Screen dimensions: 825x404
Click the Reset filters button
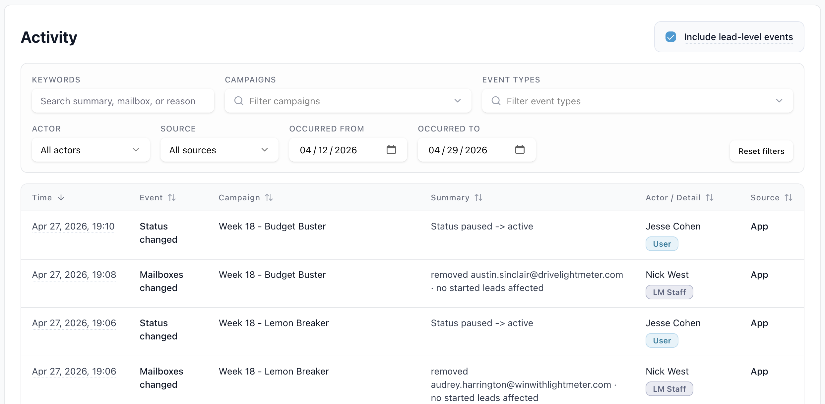tap(761, 151)
